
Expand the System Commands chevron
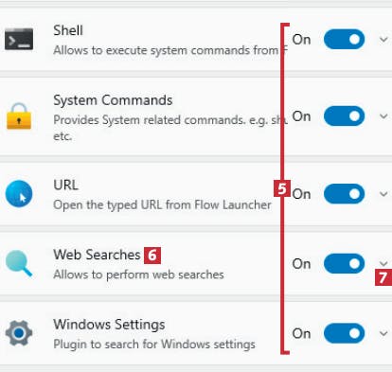[x=383, y=116]
